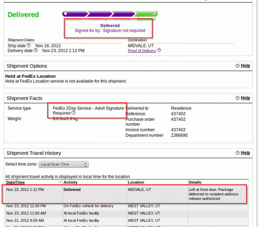Click 'Signed for by: Signature not required' text
The height and width of the screenshot is (227, 260).
tap(110, 30)
